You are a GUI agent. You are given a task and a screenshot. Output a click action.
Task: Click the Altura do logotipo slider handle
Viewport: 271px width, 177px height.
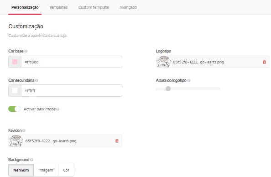(x=168, y=89)
